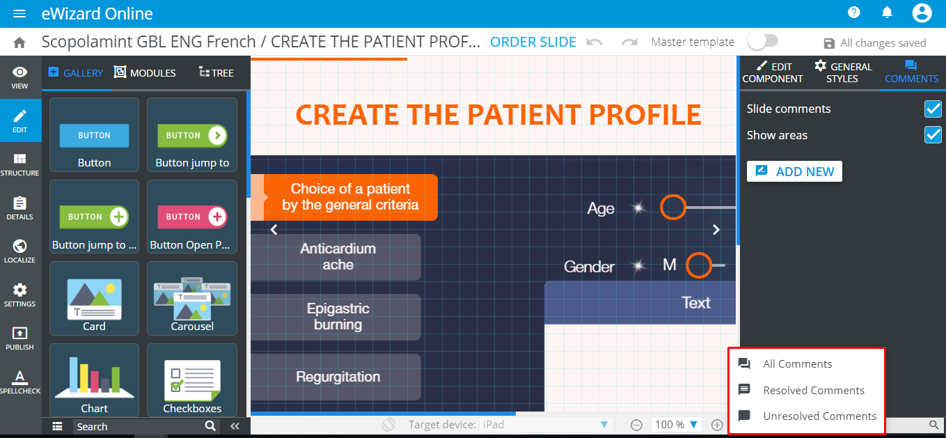Toggle the Master template switch

(x=762, y=42)
